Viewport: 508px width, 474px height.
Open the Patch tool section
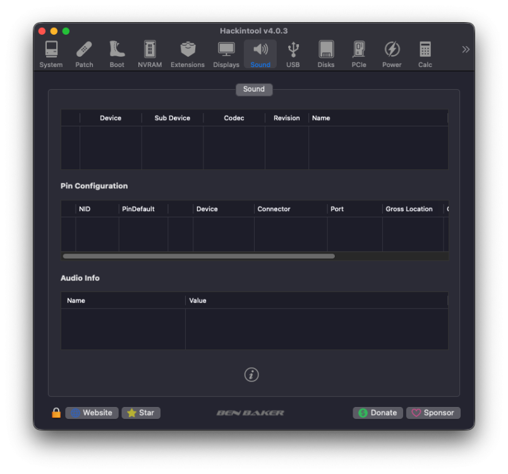point(84,54)
